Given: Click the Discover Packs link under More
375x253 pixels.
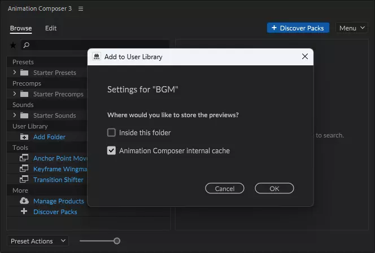Looking at the screenshot, I should click(x=55, y=212).
